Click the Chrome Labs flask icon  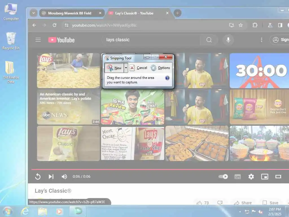coord(270,25)
